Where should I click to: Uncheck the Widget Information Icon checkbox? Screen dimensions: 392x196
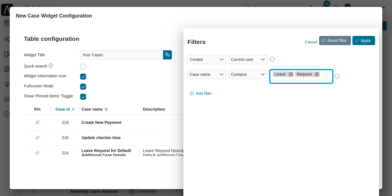click(x=83, y=76)
